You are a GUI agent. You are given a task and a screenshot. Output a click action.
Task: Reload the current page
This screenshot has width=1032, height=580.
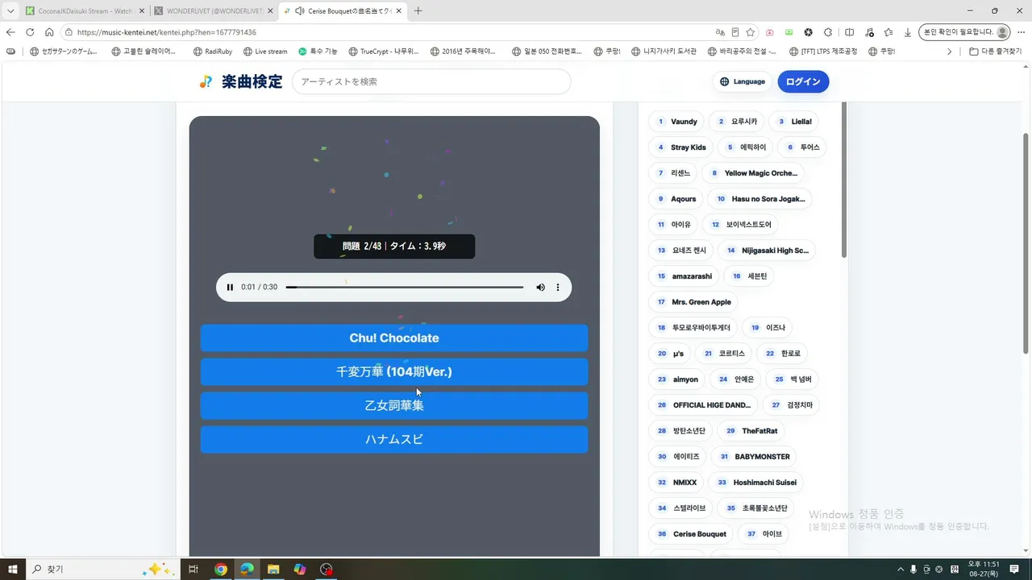(x=30, y=32)
